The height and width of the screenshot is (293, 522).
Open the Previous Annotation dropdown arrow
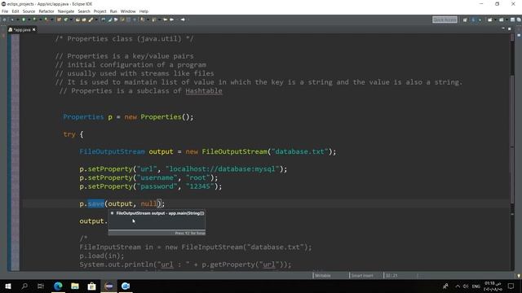160,20
